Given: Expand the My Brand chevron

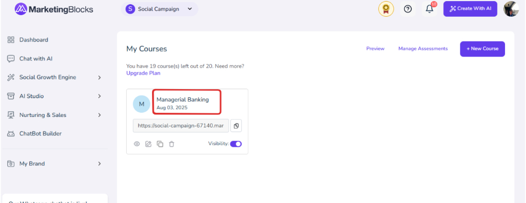Looking at the screenshot, I should point(99,164).
